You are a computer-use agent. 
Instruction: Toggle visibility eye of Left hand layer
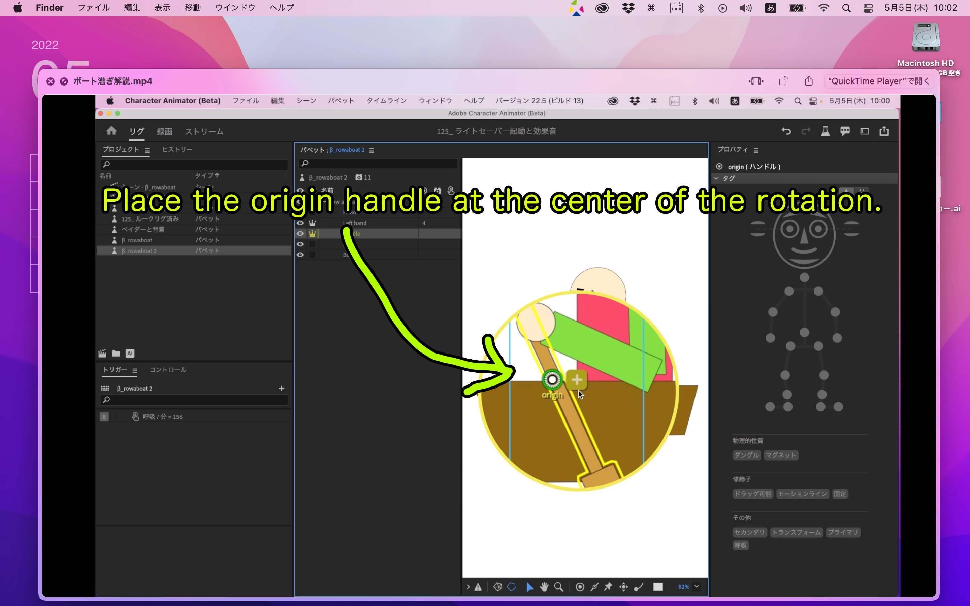pyautogui.click(x=300, y=223)
